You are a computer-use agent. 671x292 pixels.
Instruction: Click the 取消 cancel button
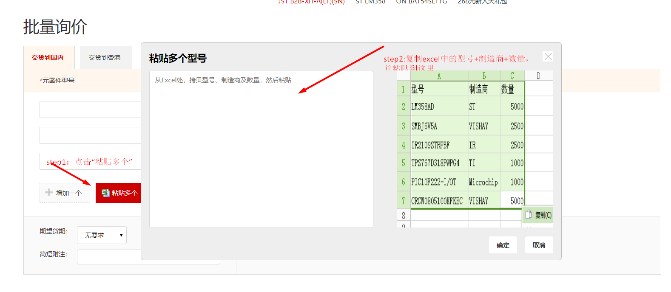click(x=539, y=245)
